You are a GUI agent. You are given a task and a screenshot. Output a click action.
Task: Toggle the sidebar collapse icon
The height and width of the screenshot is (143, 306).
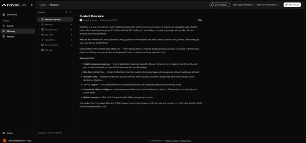click(32, 5)
